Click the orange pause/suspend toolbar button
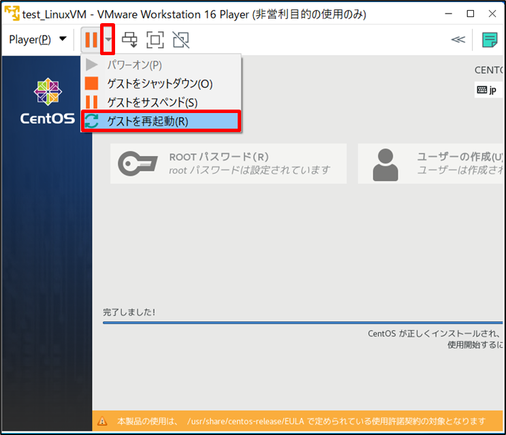Screen dimensions: 506x435 91,39
